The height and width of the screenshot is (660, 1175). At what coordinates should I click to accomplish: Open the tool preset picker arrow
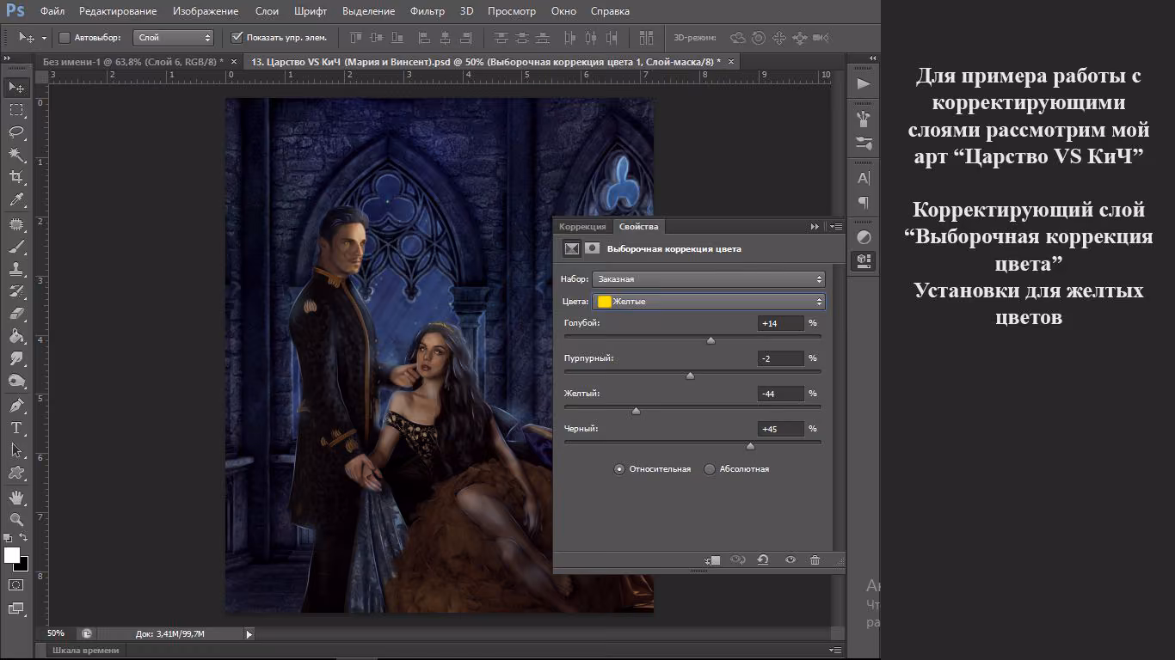click(44, 38)
